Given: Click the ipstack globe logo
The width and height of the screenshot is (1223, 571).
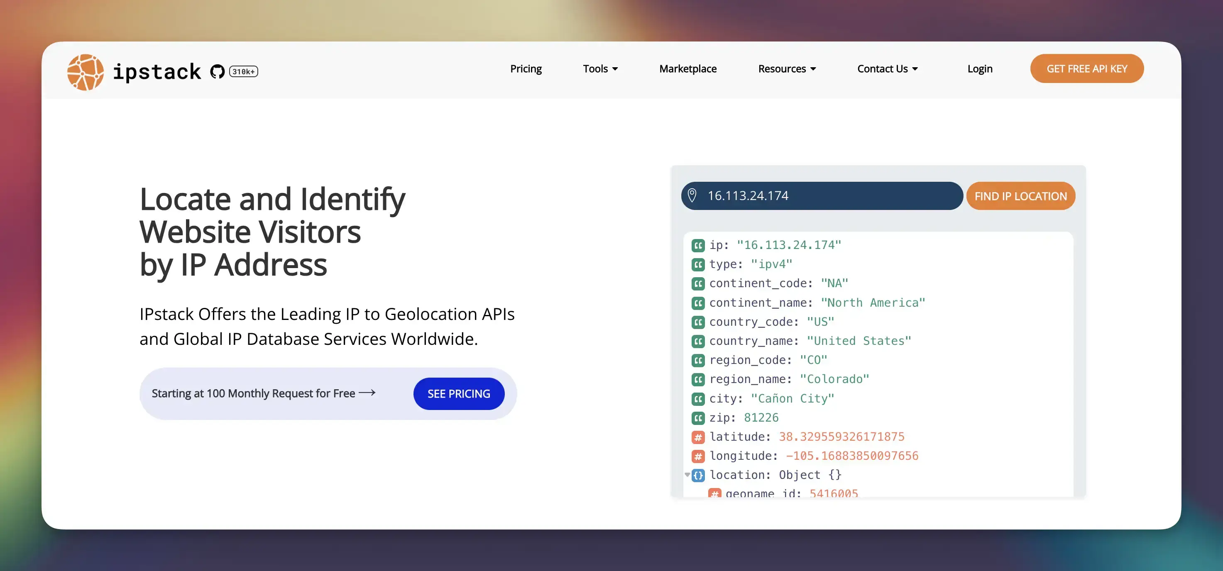Looking at the screenshot, I should (x=86, y=72).
